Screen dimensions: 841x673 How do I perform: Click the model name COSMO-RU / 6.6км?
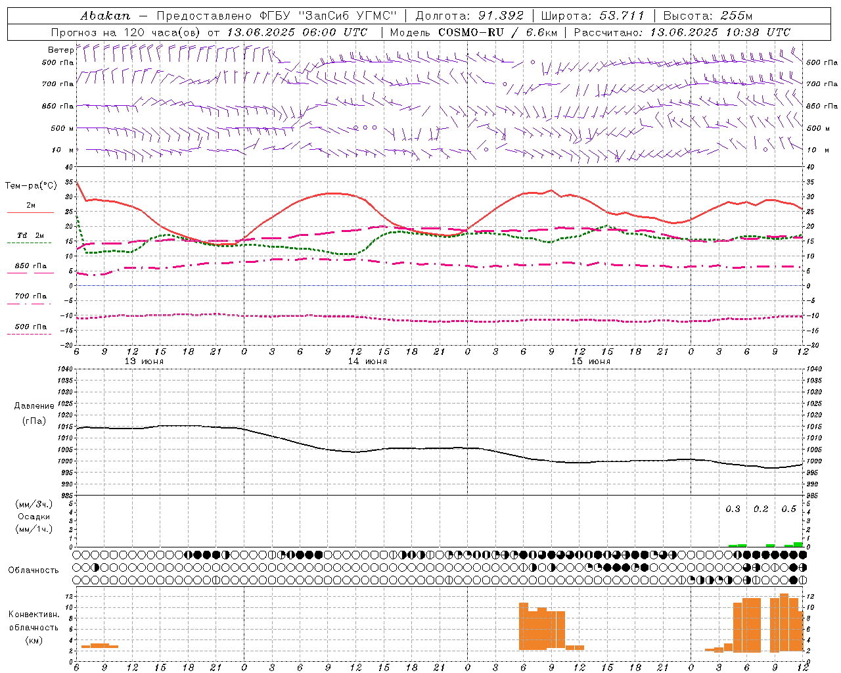[x=498, y=32]
